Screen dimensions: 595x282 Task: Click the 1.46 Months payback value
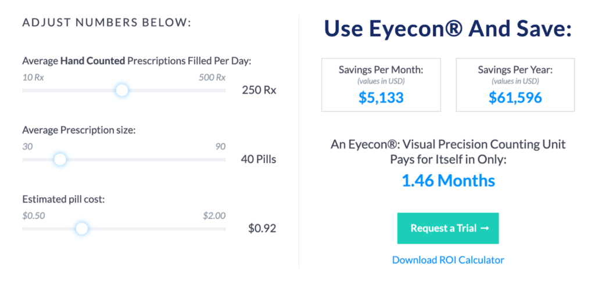coord(448,181)
